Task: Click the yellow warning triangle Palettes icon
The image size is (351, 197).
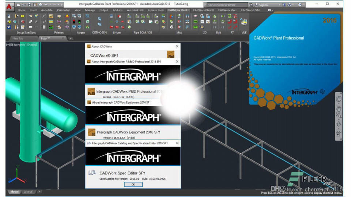Action: [67, 16]
